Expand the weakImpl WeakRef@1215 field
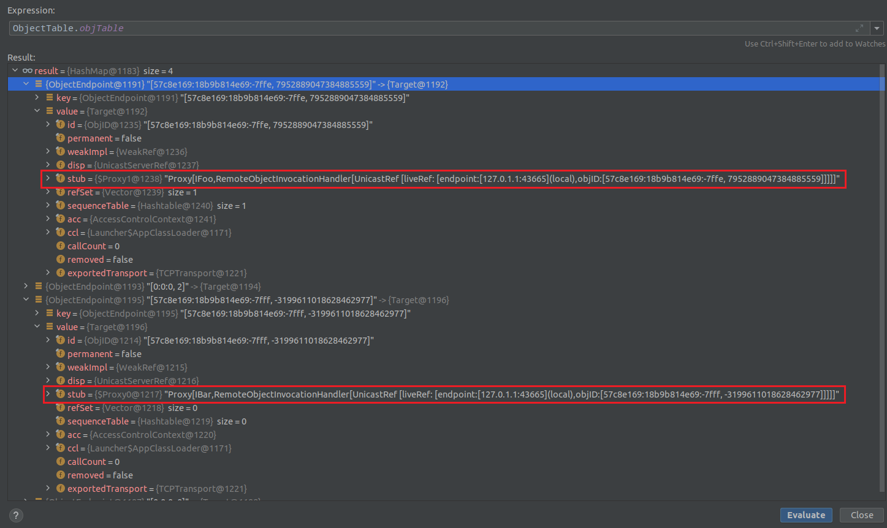 (48, 368)
